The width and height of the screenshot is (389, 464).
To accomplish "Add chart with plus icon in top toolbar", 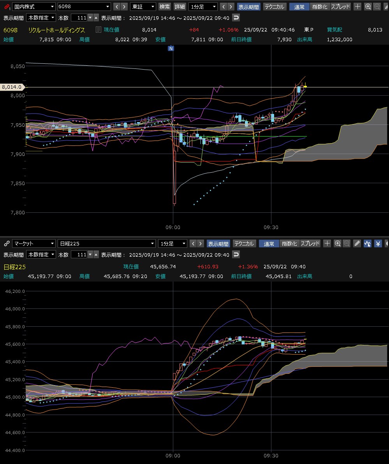I will (x=357, y=7).
